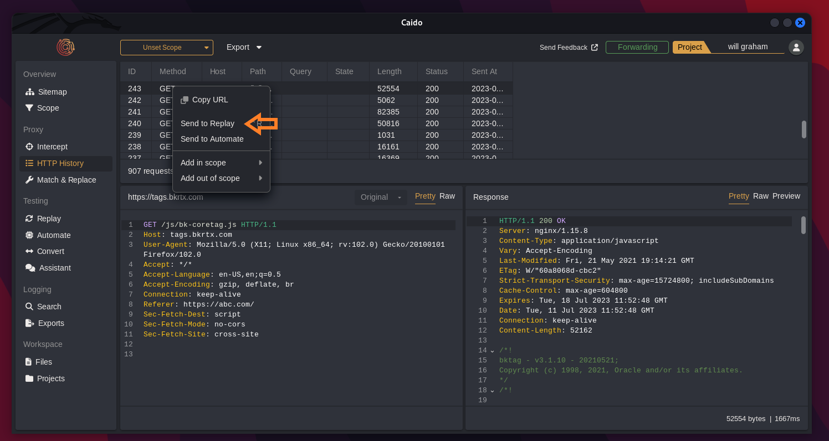Select request row with ID 240
This screenshot has width=829, height=441.
pyautogui.click(x=316, y=123)
